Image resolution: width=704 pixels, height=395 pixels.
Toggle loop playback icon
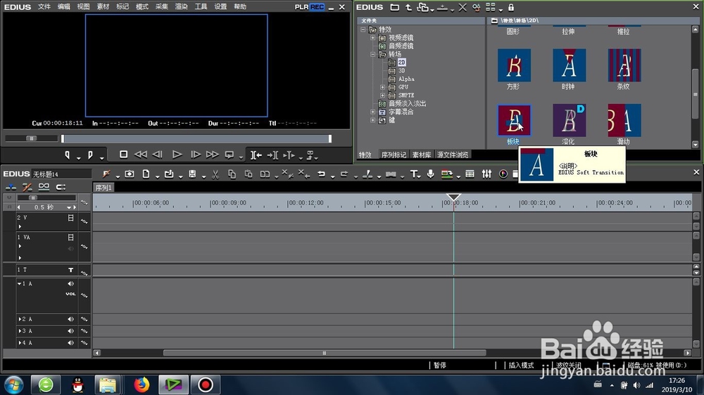click(229, 155)
